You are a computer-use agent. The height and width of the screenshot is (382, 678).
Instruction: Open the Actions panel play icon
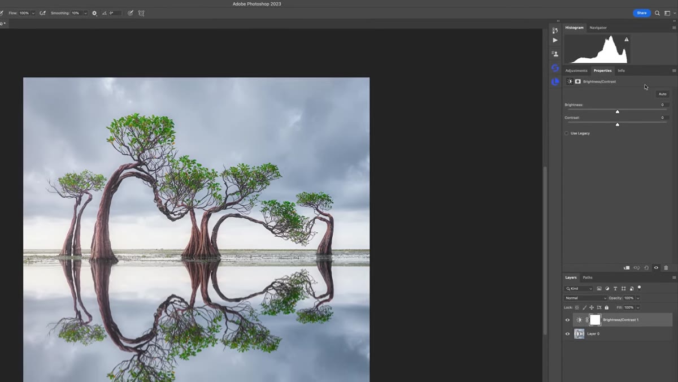click(x=555, y=40)
